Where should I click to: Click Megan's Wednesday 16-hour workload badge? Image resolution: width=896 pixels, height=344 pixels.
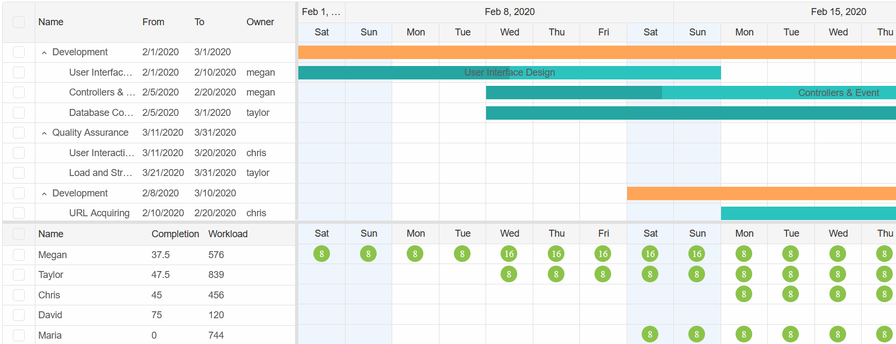click(509, 254)
